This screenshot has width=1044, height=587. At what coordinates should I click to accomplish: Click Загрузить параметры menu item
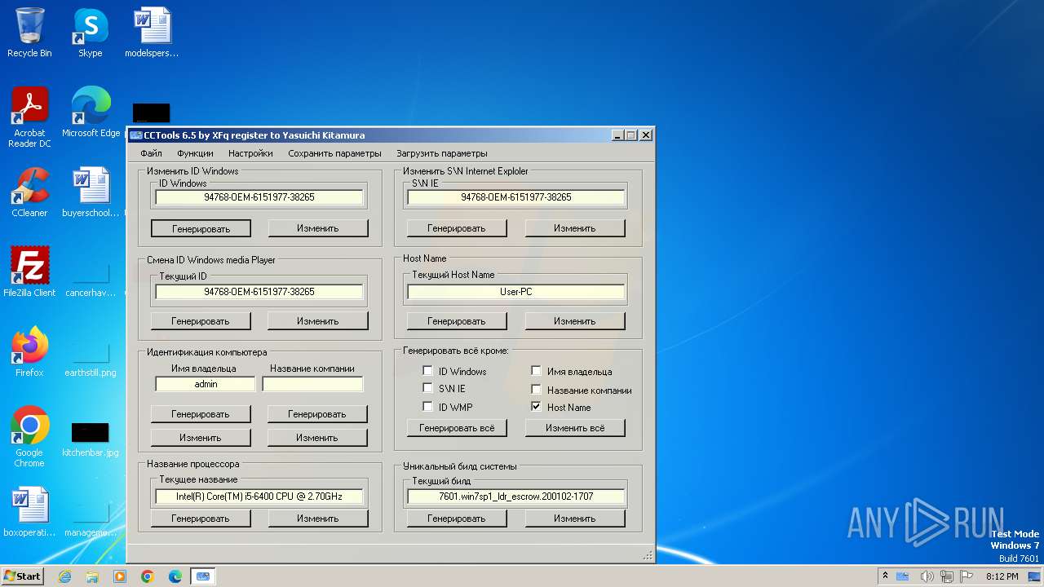point(442,153)
